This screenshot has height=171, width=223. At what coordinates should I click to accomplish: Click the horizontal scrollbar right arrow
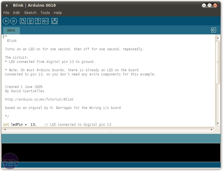(212, 129)
